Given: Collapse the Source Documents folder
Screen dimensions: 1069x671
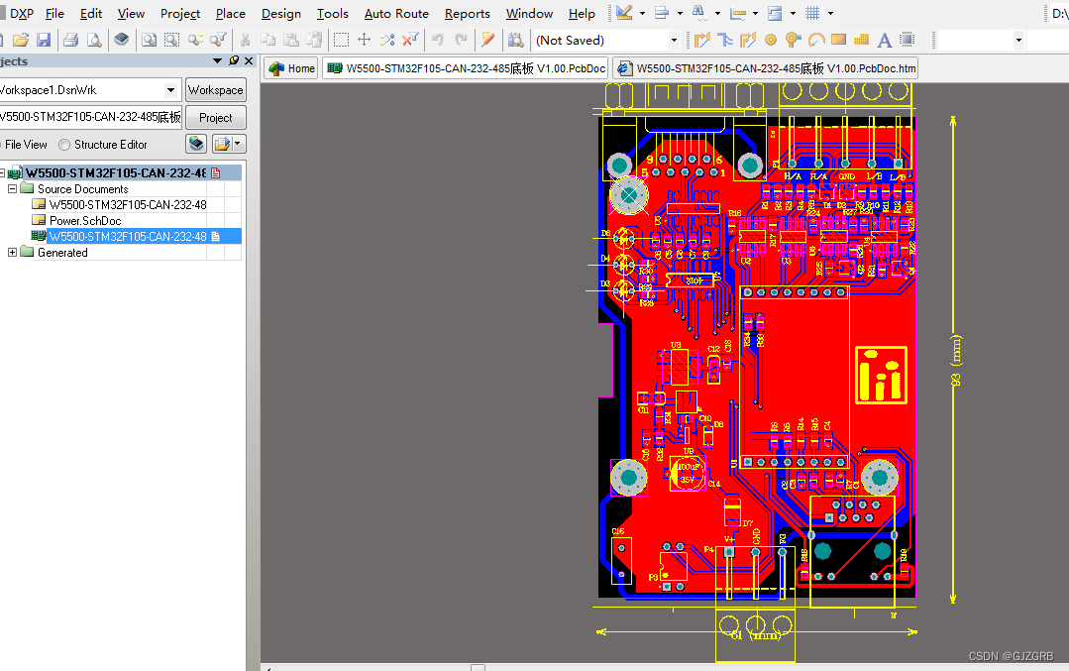Looking at the screenshot, I should click(x=14, y=188).
